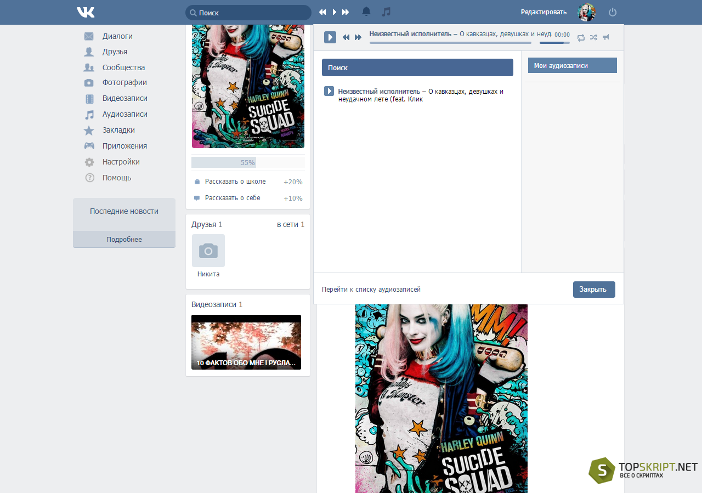
Task: Click the gamepad icon next to Приложения
Action: (x=89, y=146)
